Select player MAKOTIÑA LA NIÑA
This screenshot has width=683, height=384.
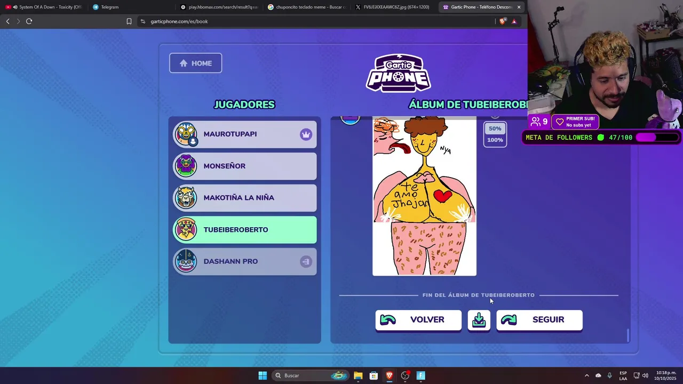pos(245,198)
